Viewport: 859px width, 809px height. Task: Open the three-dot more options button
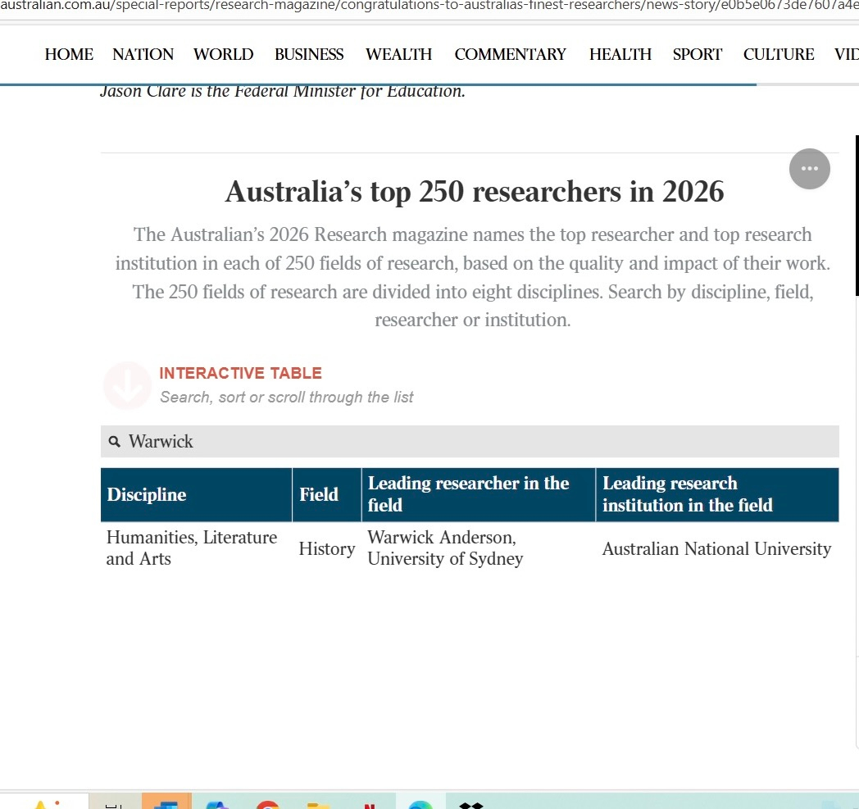tap(809, 169)
